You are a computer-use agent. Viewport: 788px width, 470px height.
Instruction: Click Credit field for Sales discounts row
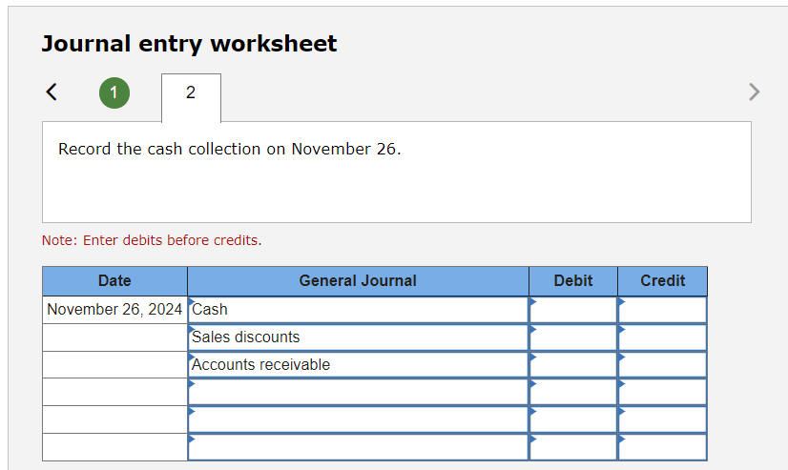pos(662,337)
